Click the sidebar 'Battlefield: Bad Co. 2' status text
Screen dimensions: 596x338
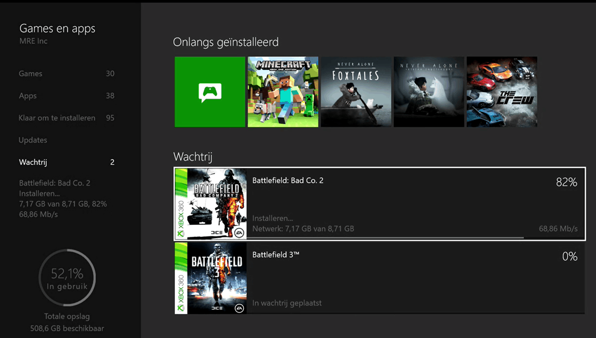55,183
